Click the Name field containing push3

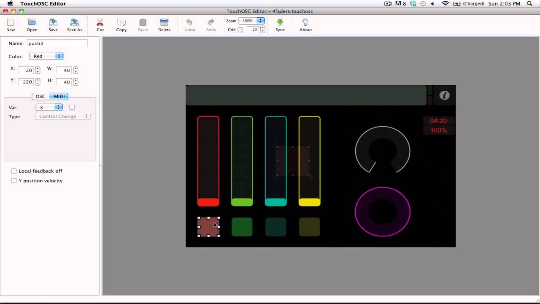coord(57,43)
